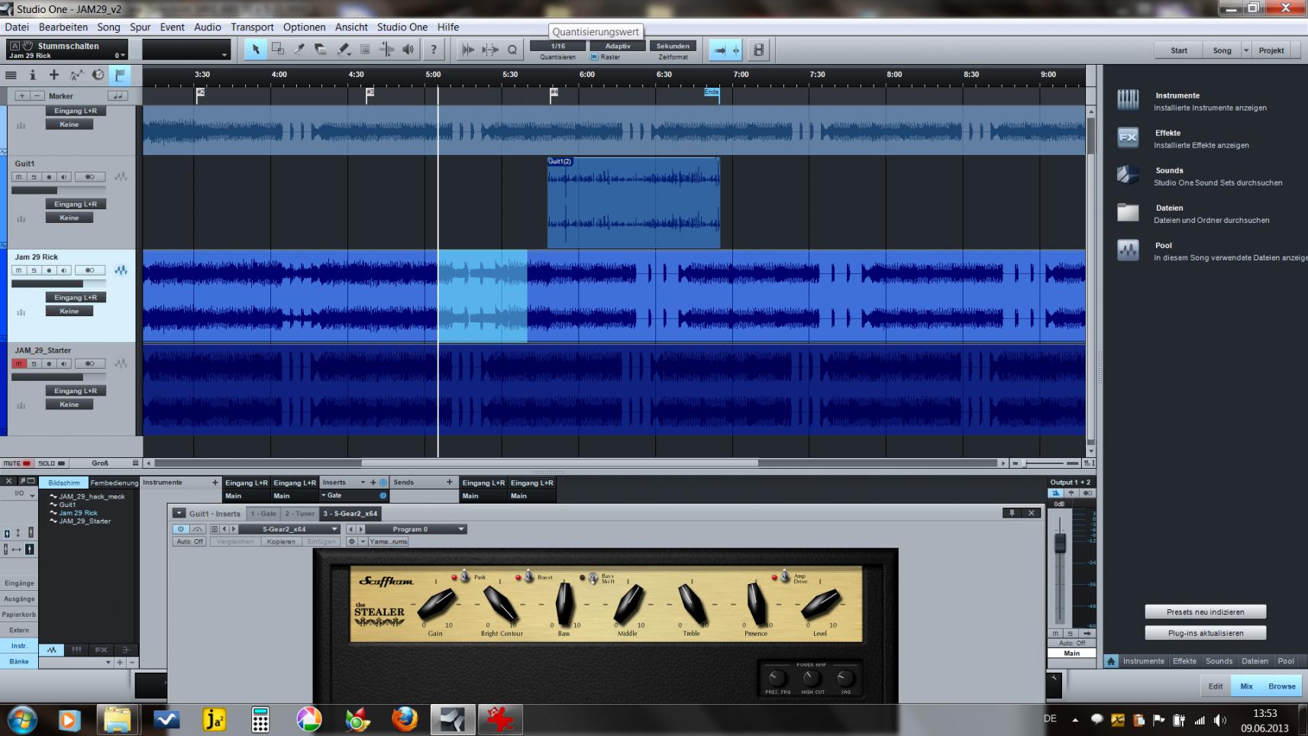Select the Listen speaker tool
The height and width of the screenshot is (736, 1308).
pos(409,50)
